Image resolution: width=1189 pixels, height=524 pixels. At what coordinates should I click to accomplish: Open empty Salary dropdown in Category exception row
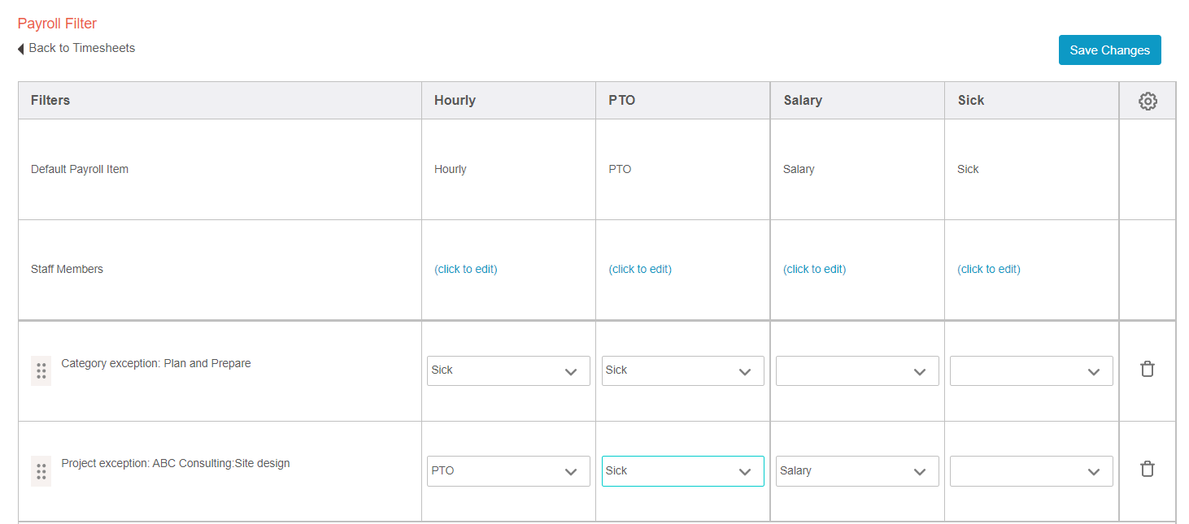point(857,370)
